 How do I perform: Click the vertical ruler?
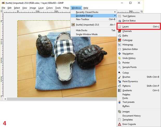tap(2, 55)
